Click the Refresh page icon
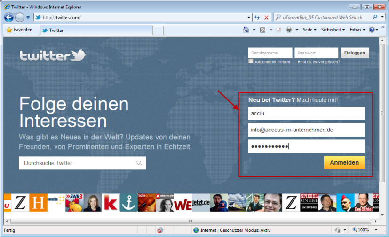Screen dimensions: 389x237 click(x=257, y=17)
